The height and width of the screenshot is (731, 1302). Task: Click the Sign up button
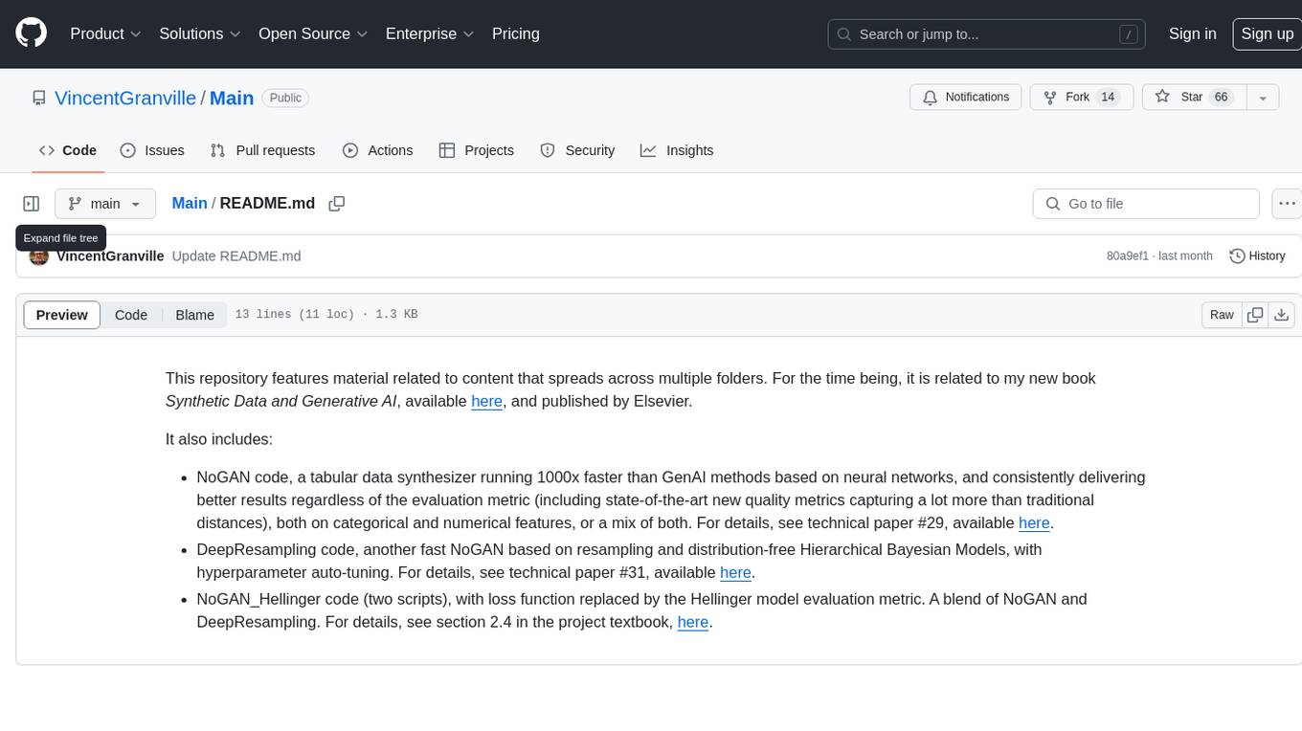tap(1267, 33)
